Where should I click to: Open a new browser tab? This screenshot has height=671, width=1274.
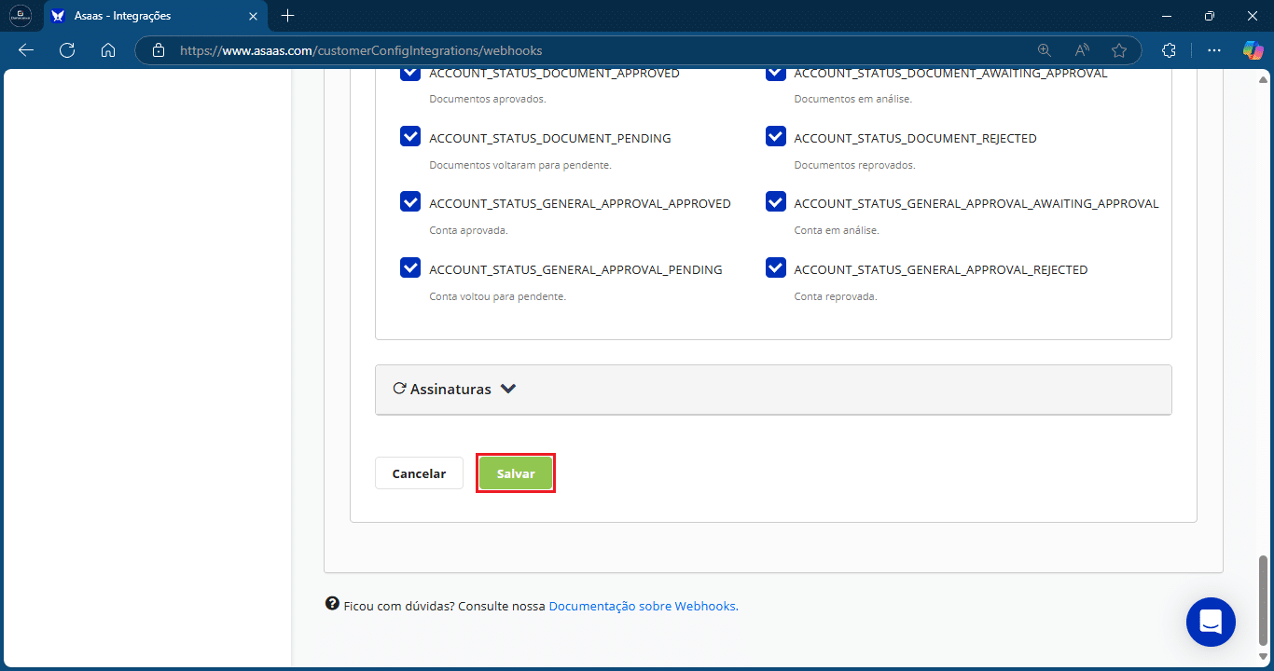coord(287,15)
